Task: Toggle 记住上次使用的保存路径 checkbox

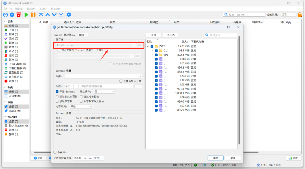Action: pos(110,64)
